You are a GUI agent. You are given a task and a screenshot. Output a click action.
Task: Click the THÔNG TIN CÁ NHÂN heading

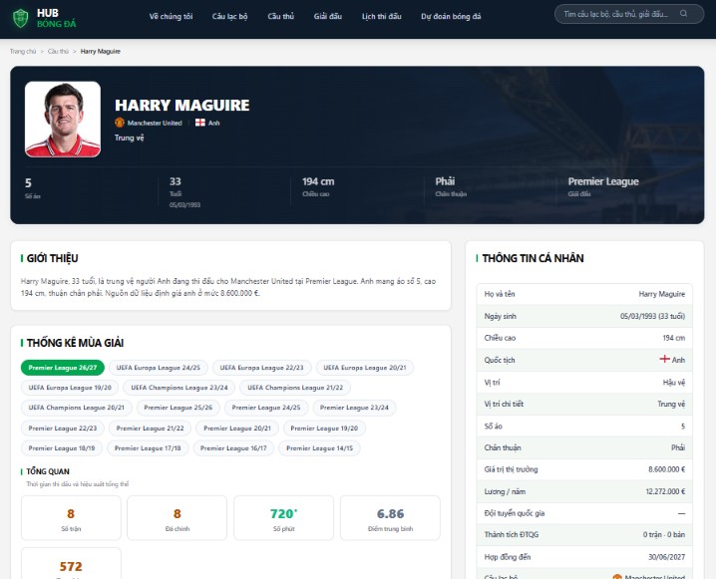click(533, 258)
